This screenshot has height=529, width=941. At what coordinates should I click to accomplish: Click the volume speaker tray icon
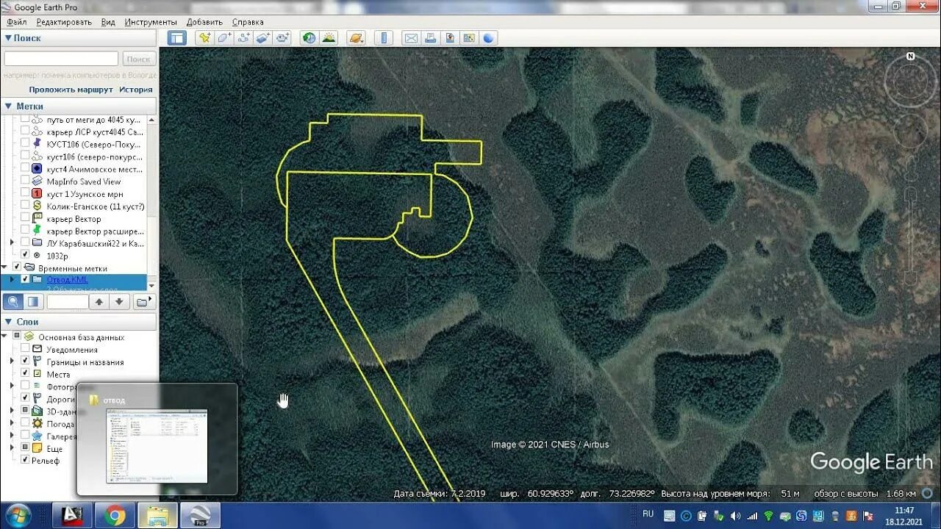(x=736, y=516)
